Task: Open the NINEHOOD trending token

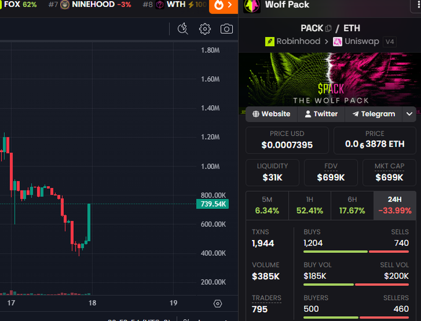Action: coord(90,4)
